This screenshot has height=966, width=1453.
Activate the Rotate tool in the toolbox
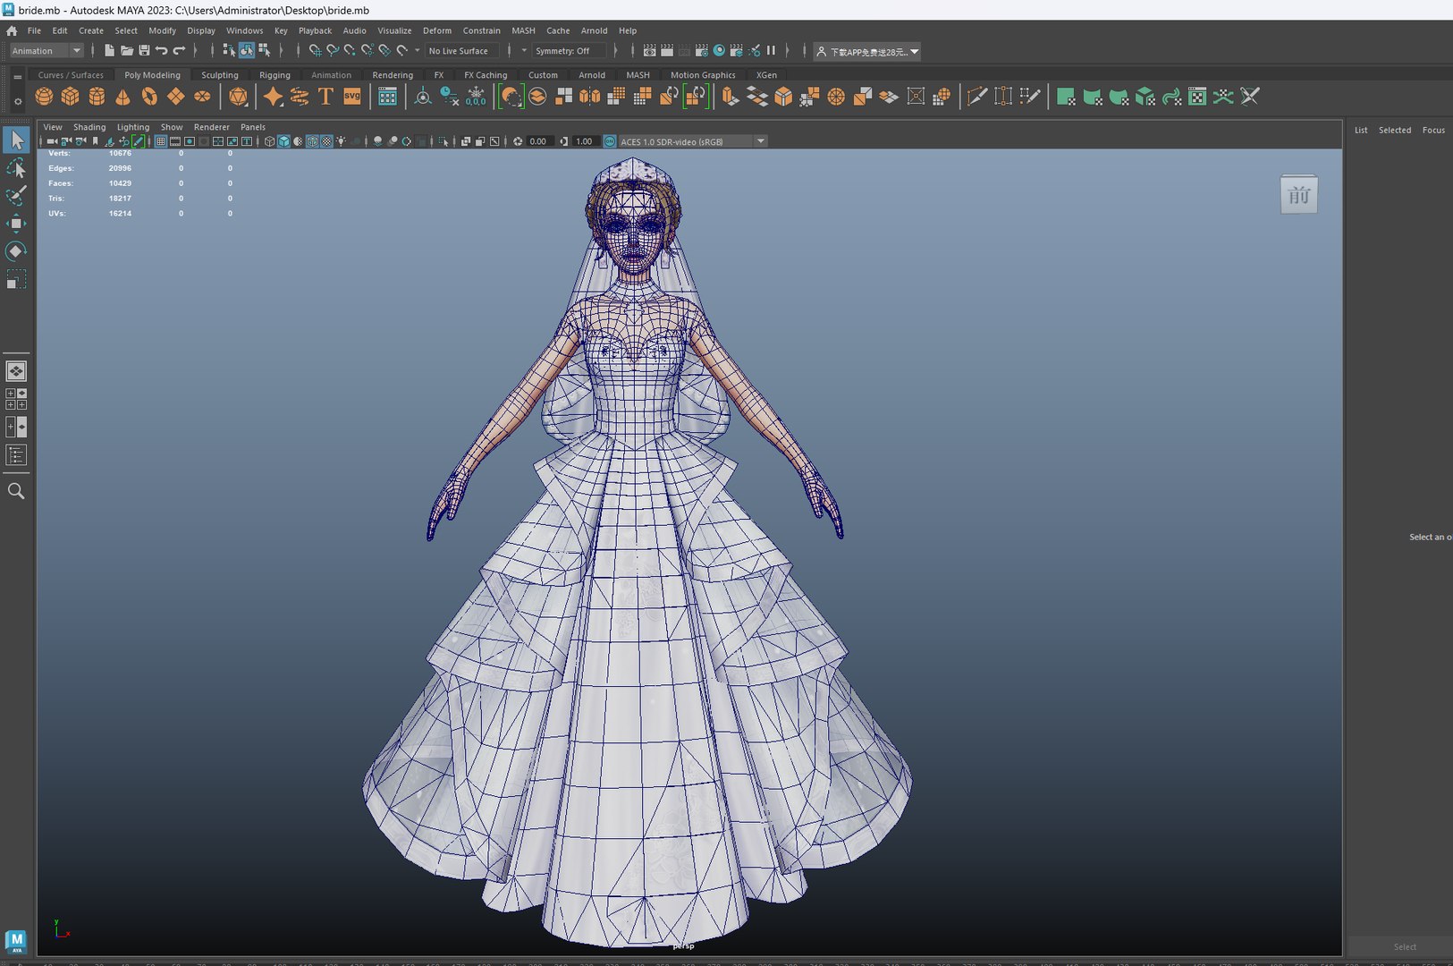click(16, 251)
